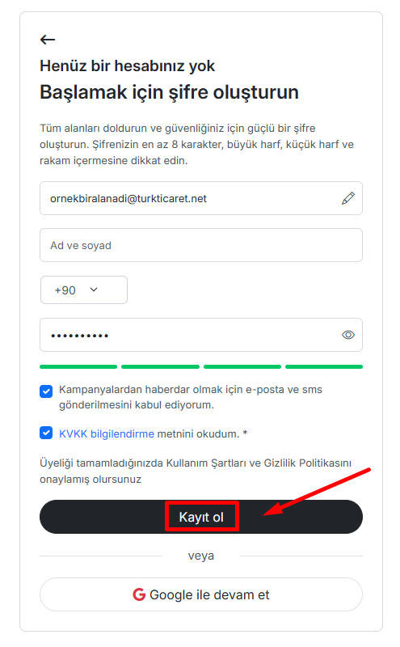
Task: Open the KVKK bilgilendirme link
Action: (107, 433)
